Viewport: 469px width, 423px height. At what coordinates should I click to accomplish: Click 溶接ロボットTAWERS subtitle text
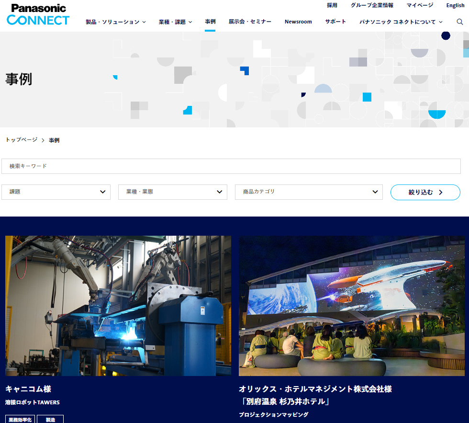click(x=33, y=402)
